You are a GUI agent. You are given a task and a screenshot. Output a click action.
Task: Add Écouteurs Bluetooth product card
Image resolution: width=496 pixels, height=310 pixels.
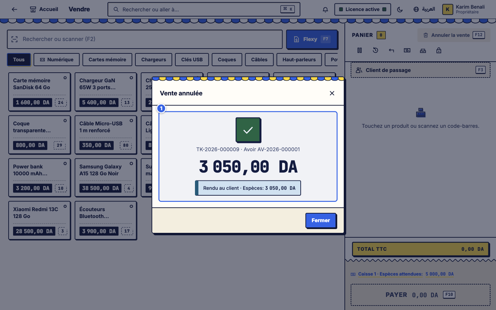106,220
